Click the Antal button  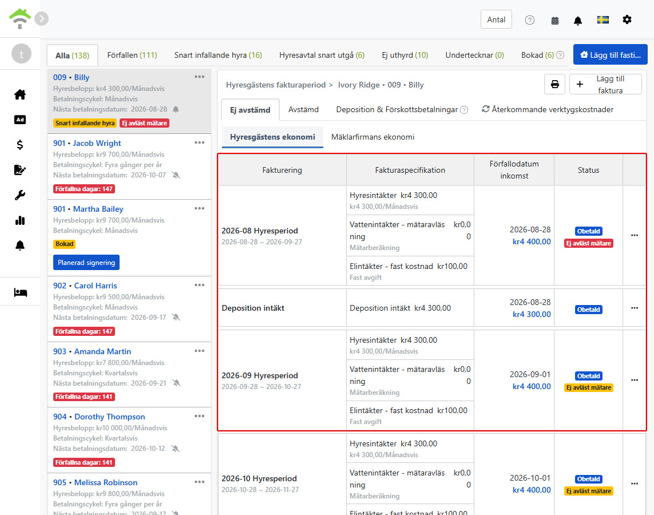496,19
